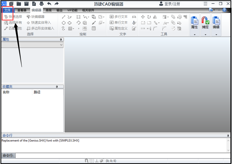232x164 pixels.
Task: Focus the 命令行 input field
Action: coord(123,156)
